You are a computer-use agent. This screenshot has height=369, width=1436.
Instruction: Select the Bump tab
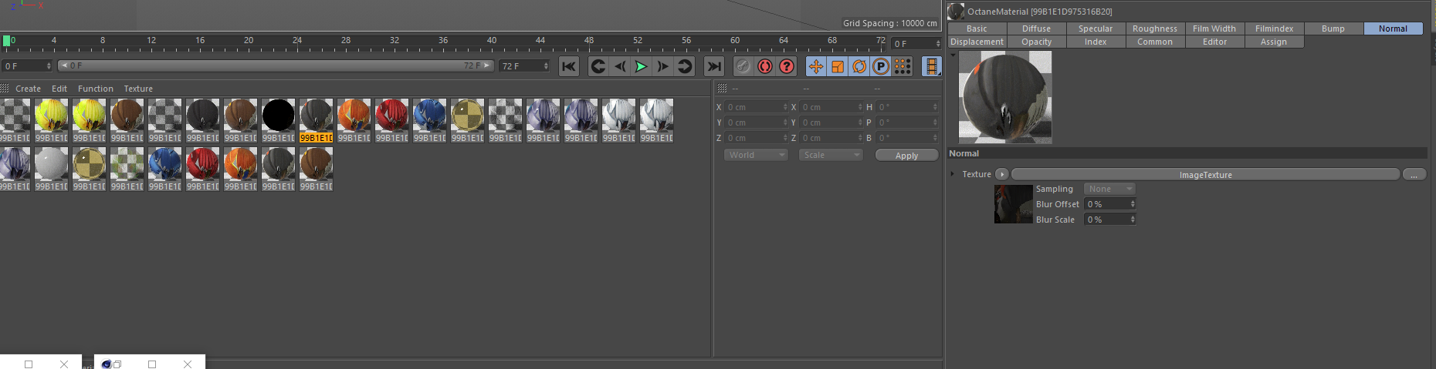(1333, 29)
